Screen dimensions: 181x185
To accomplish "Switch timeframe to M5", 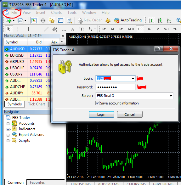I will [113, 29].
